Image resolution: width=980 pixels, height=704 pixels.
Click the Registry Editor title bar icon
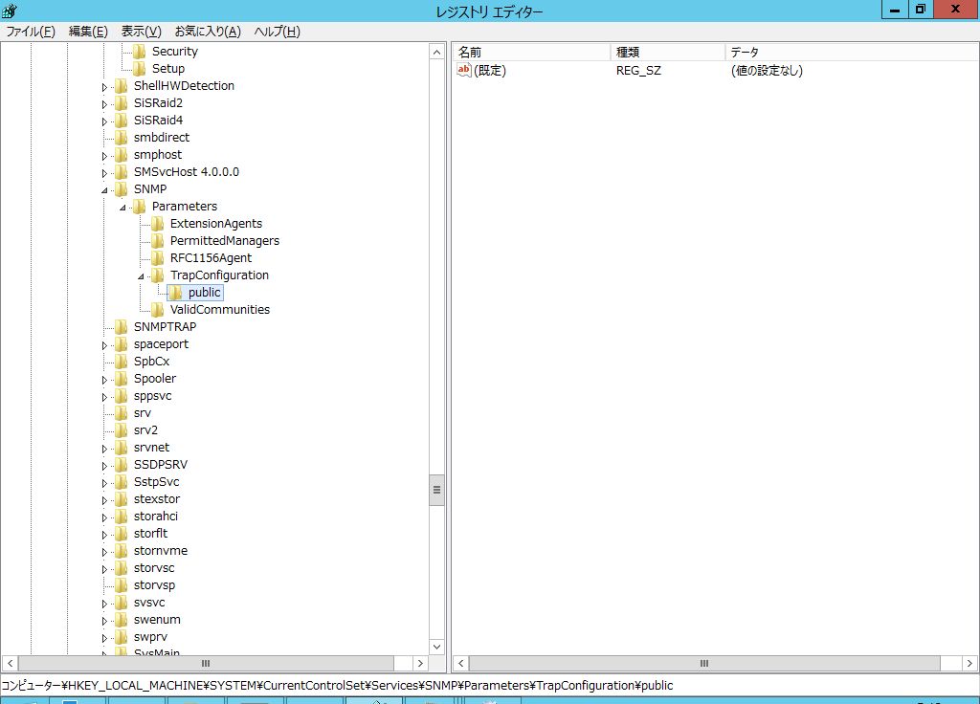pos(10,11)
